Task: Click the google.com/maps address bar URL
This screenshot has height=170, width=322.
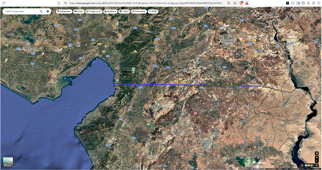Action: pos(146,3)
